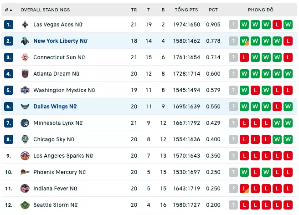The height and width of the screenshot is (215, 299).
Task: Click the Indiana Fever team logo
Action: [x=25, y=189]
